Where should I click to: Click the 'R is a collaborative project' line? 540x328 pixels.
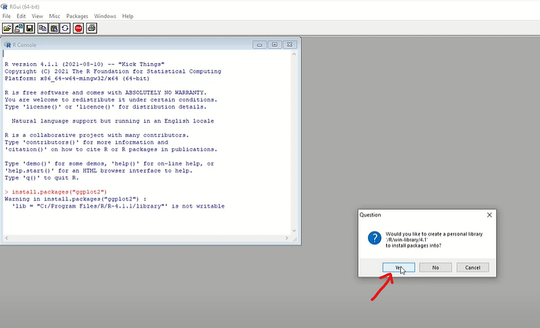[97, 135]
